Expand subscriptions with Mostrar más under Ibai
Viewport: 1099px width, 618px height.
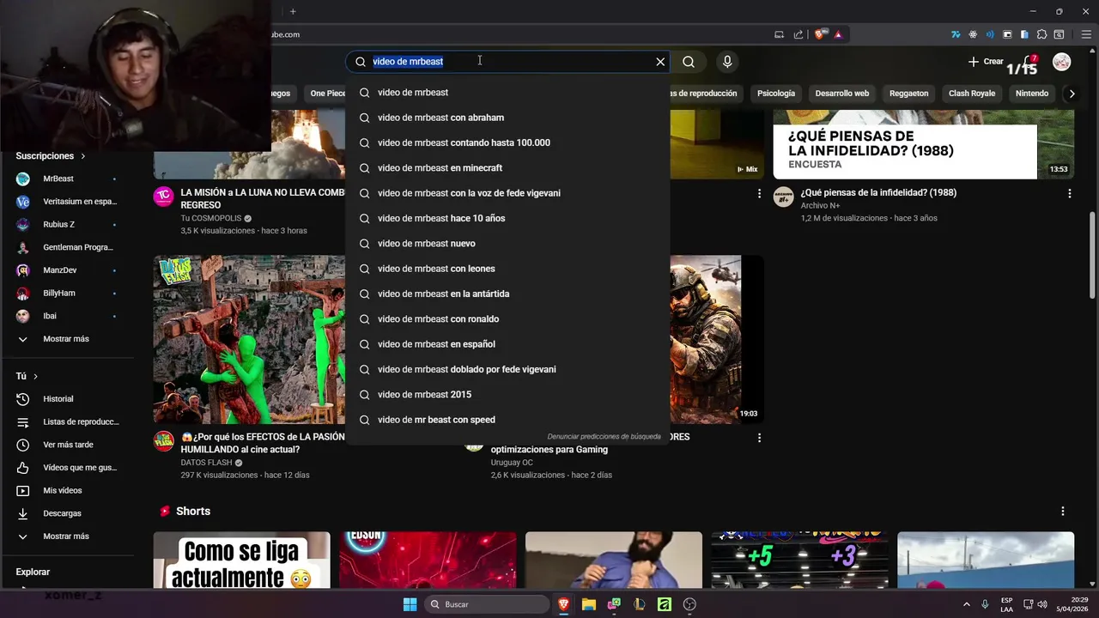click(67, 339)
